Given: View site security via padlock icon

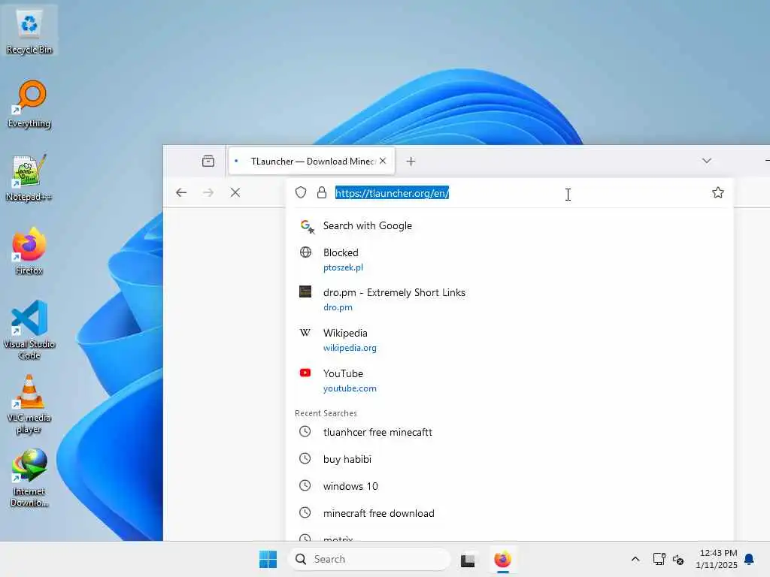Looking at the screenshot, I should point(322,192).
